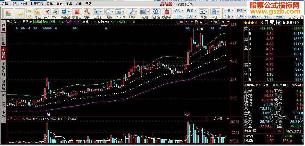Screen dimensions: 305x146
Task: Open the 系统 menu
Action: pyautogui.click(x=5, y=4)
